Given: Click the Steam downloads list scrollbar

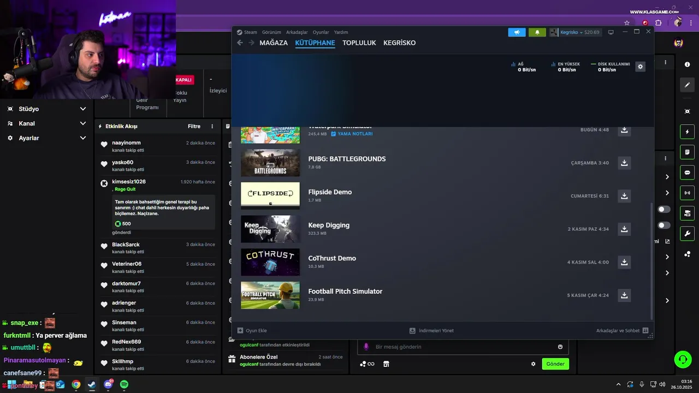Looking at the screenshot, I should [x=651, y=261].
